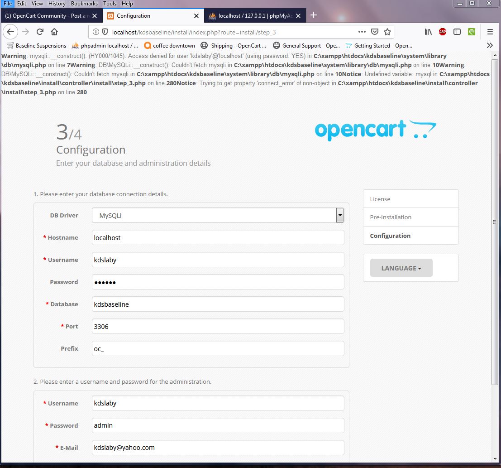Click the Port field
The image size is (501, 468).
(x=218, y=326)
